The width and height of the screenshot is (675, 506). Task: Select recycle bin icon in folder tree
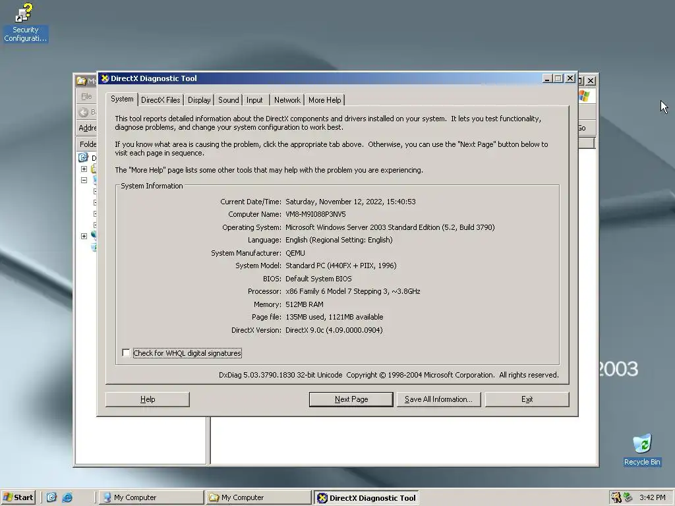[x=94, y=247]
